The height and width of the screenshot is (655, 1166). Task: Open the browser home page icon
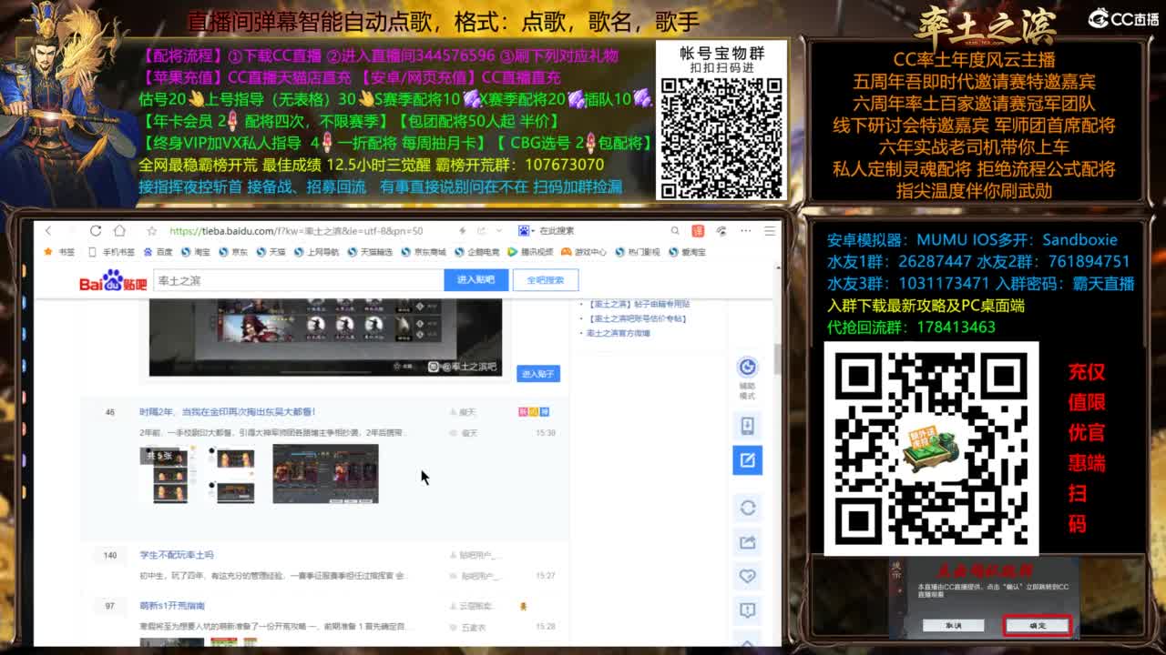(119, 231)
